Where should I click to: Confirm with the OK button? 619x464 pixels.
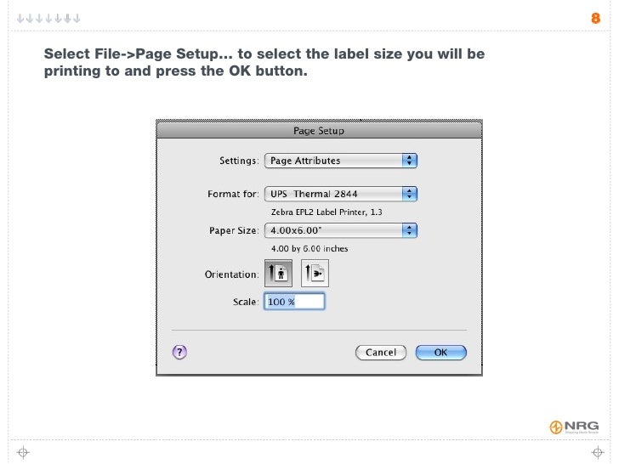(x=441, y=353)
